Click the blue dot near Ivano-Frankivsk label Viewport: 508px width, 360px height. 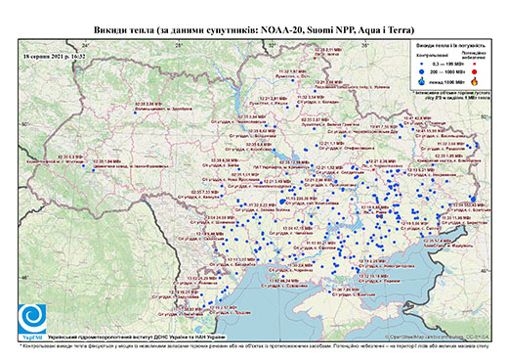click(x=93, y=170)
